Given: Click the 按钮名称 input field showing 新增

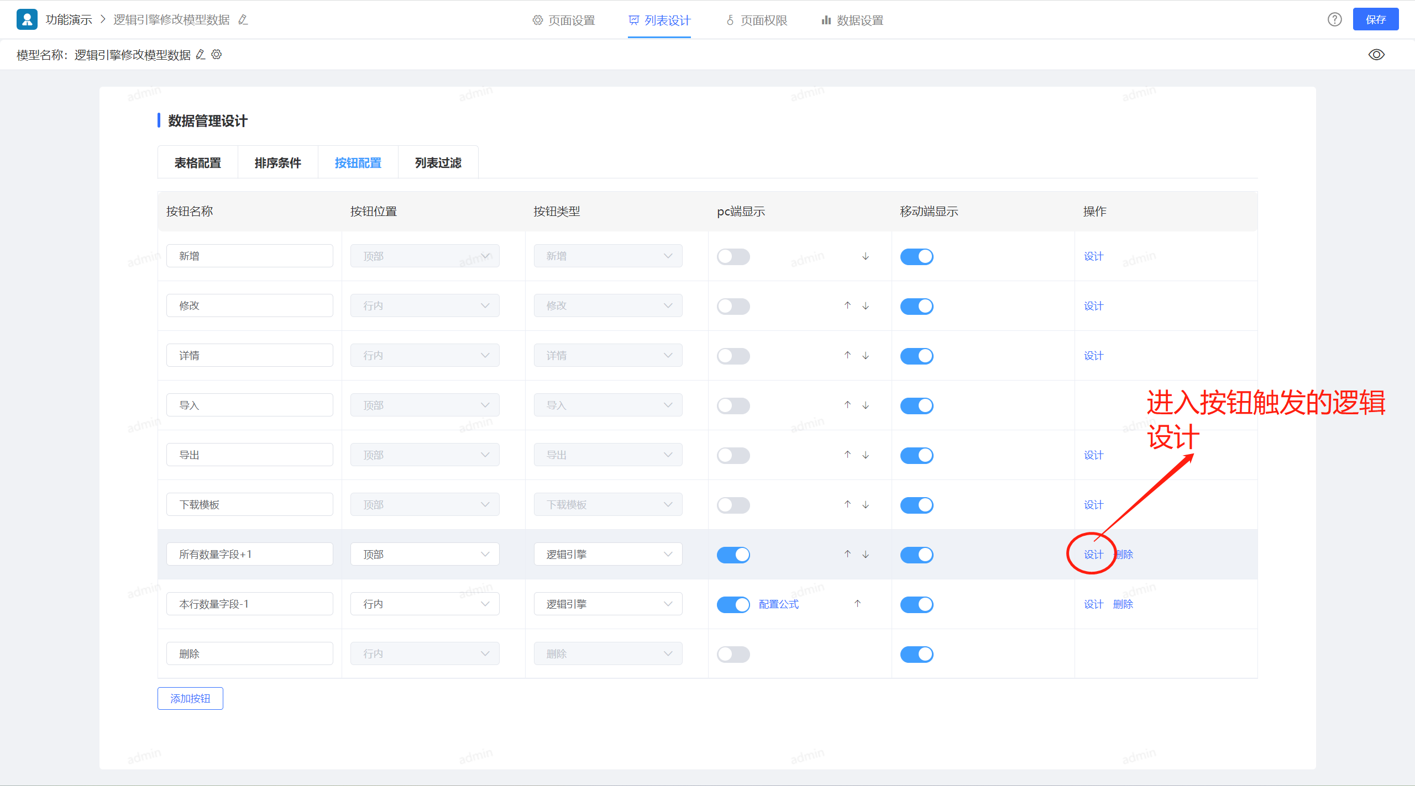Looking at the screenshot, I should [249, 255].
